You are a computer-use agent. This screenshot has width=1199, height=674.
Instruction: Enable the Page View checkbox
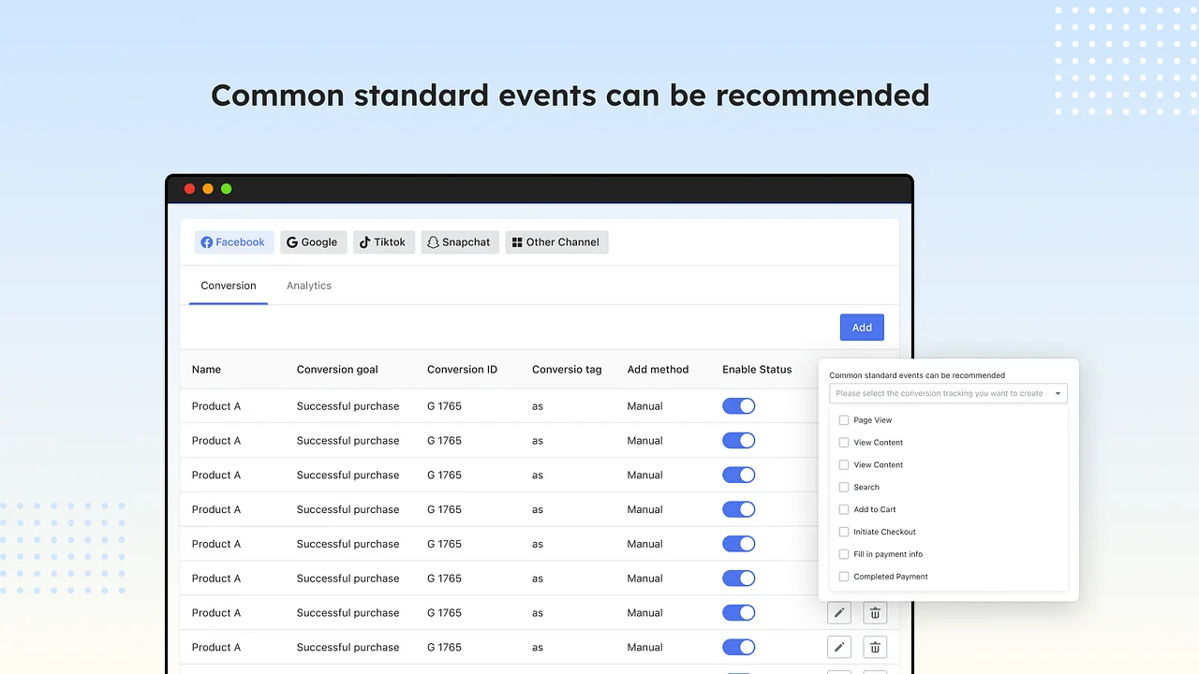[843, 419]
